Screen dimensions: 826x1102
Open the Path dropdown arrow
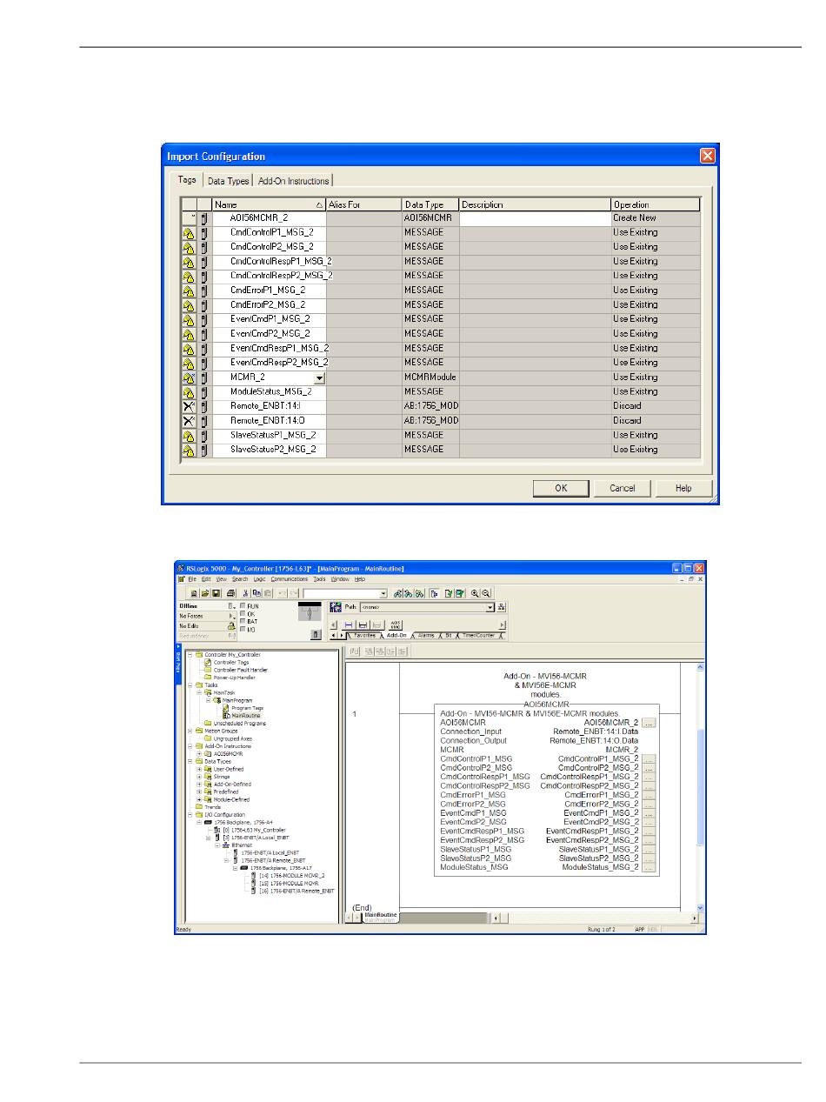490,607
